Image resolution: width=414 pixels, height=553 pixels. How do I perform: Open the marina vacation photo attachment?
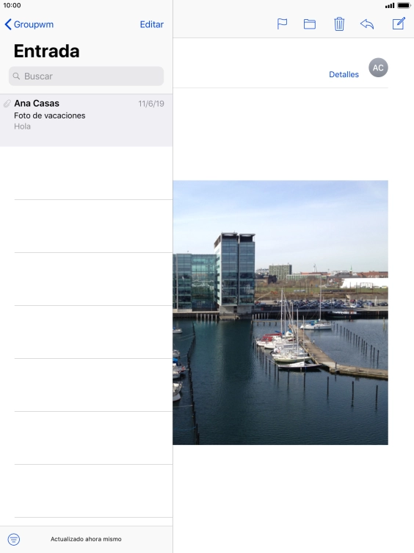click(280, 313)
